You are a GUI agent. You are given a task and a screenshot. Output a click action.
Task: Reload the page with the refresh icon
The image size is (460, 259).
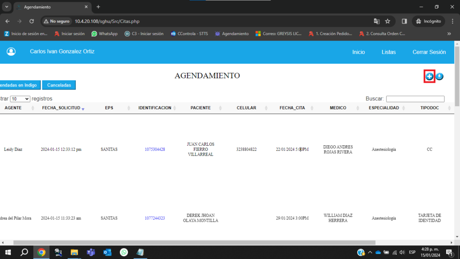[31, 21]
